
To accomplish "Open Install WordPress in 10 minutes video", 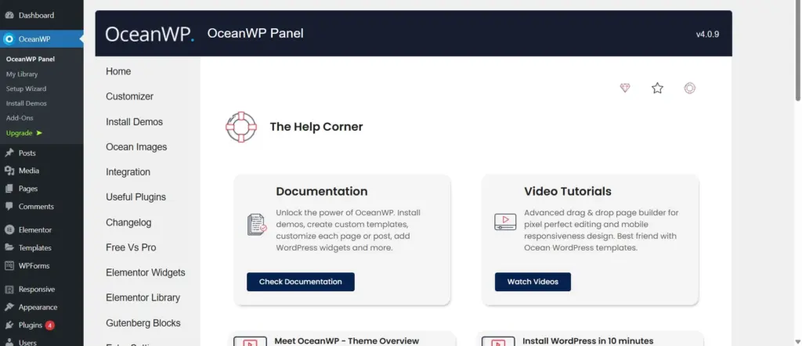I will click(587, 341).
